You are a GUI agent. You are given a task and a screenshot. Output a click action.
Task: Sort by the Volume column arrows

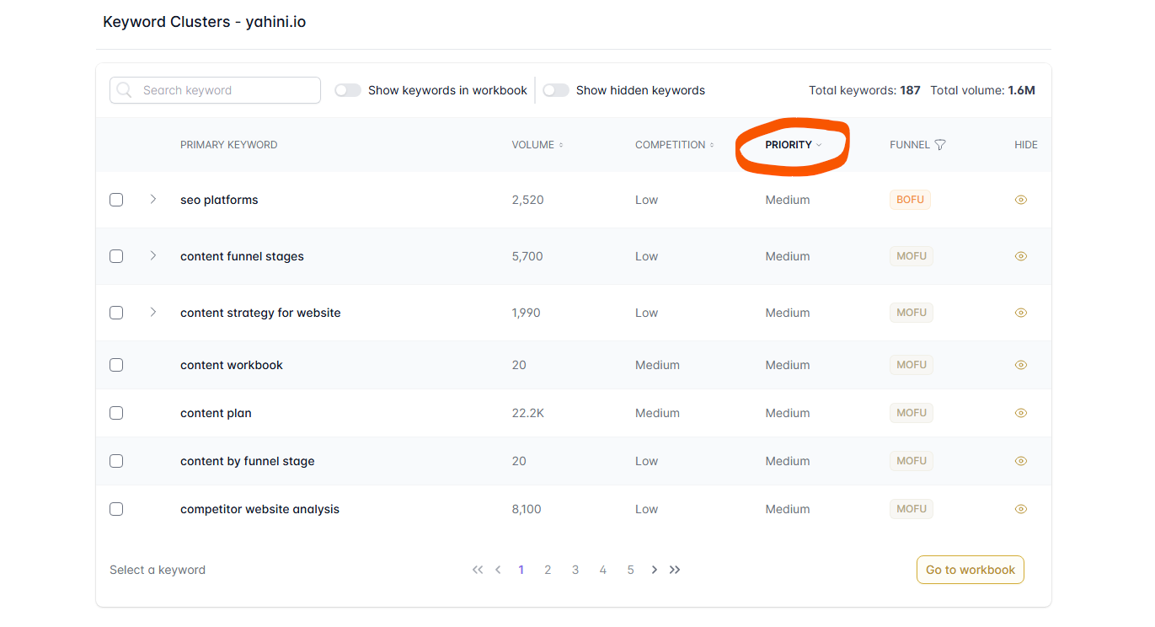tap(561, 145)
